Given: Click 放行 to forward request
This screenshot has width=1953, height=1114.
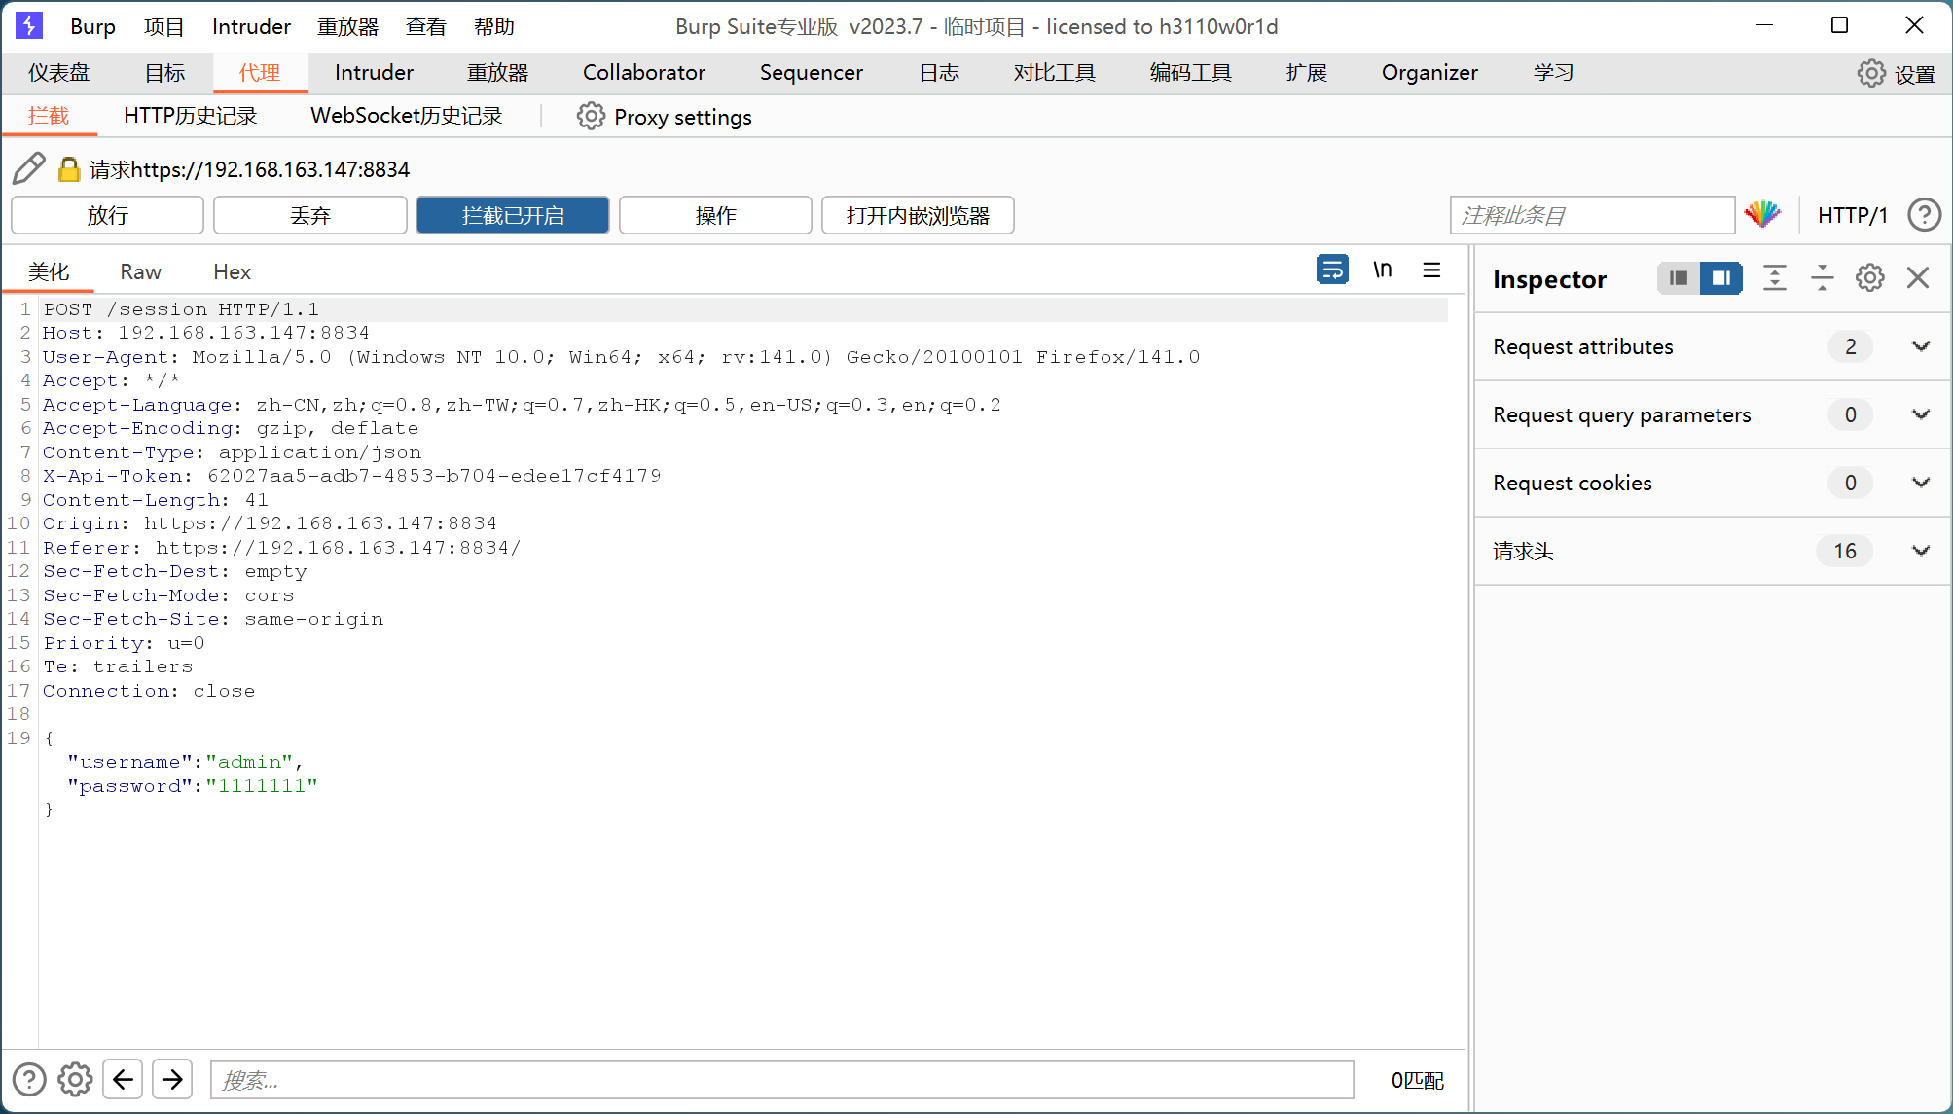Looking at the screenshot, I should (x=107, y=215).
